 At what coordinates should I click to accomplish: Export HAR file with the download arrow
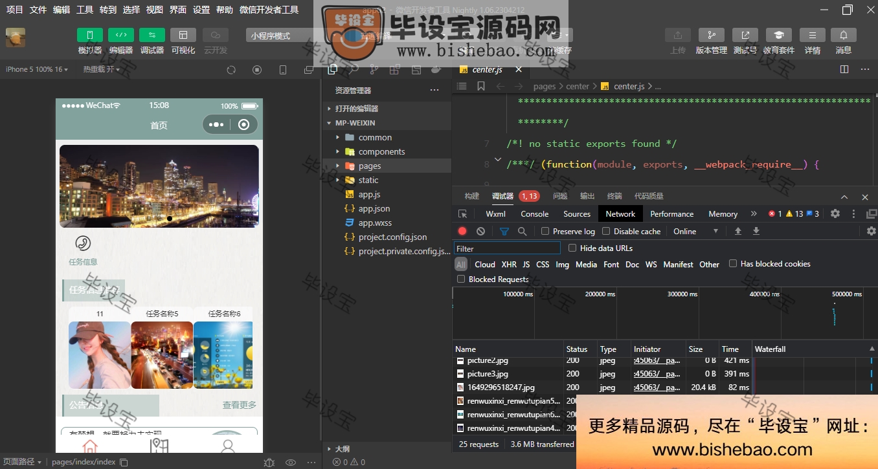756,231
